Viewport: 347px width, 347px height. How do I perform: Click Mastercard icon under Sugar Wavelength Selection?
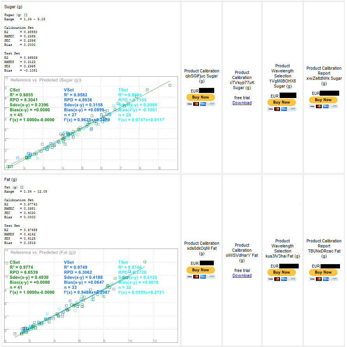click(x=277, y=109)
